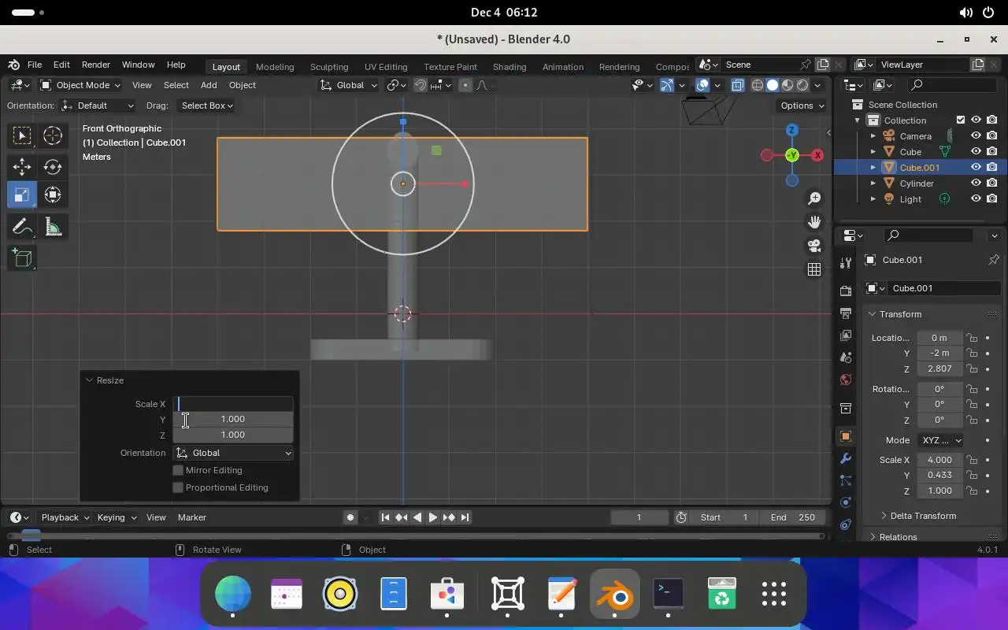Image resolution: width=1008 pixels, height=630 pixels.
Task: Expand the Delta Transform section
Action: pos(923,516)
